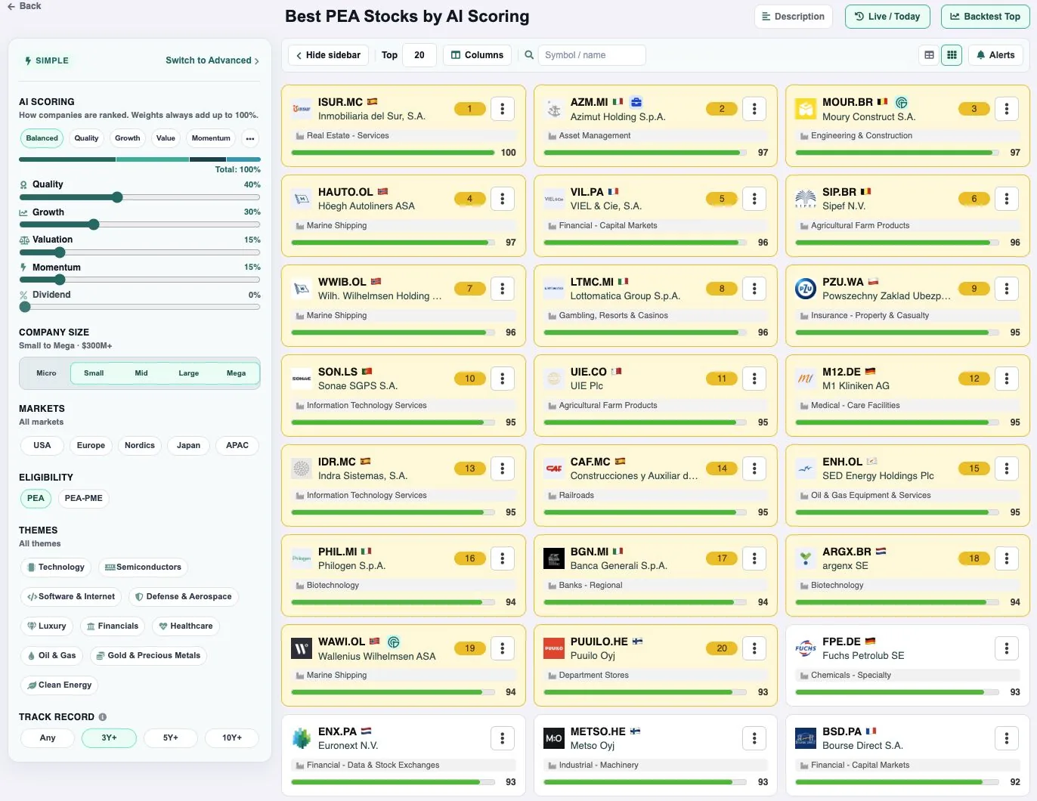This screenshot has width=1037, height=801.
Task: Enable the PEA-PME eligibility filter
Action: click(x=83, y=499)
